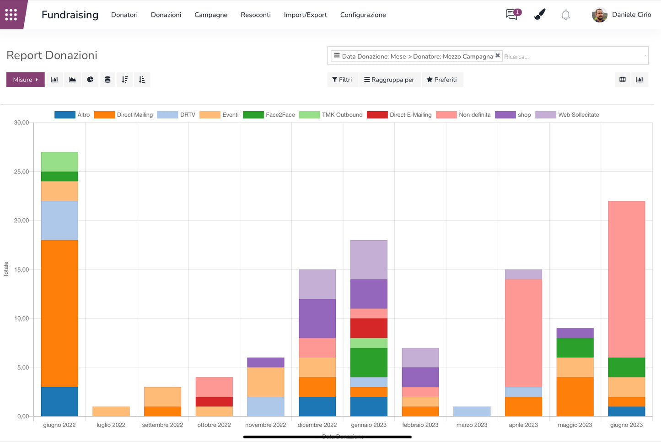Switch to area chart mode
The height and width of the screenshot is (442, 661).
pyautogui.click(x=72, y=80)
